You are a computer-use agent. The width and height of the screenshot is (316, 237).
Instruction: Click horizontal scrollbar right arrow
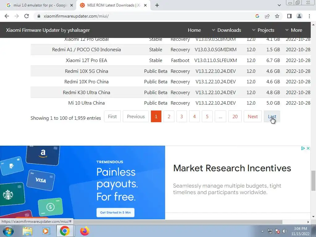pos(308,222)
